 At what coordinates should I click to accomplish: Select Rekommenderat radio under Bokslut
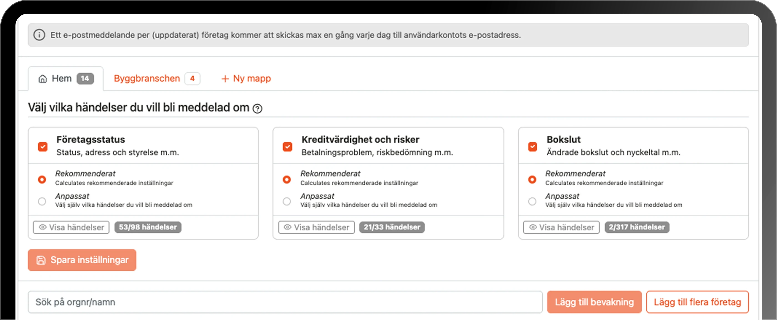pyautogui.click(x=532, y=180)
